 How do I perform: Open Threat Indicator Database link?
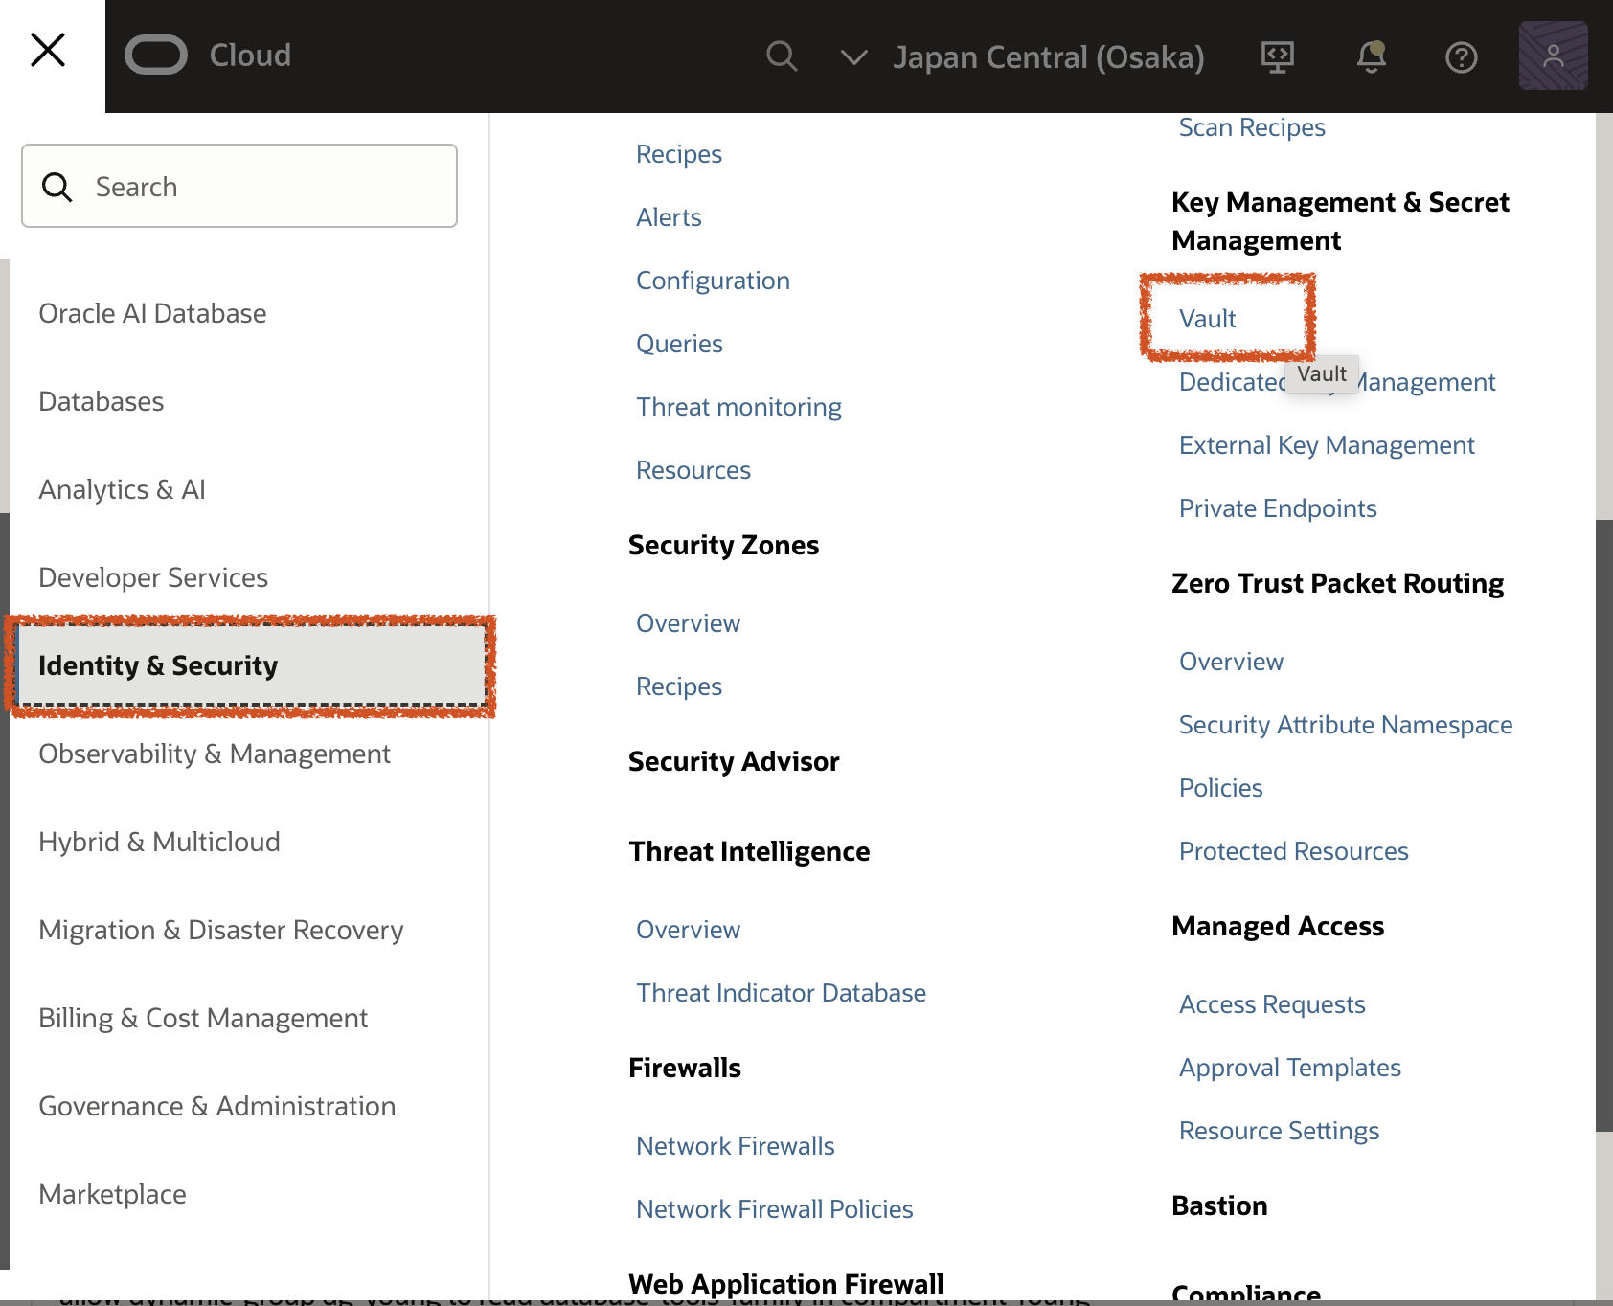click(x=781, y=993)
